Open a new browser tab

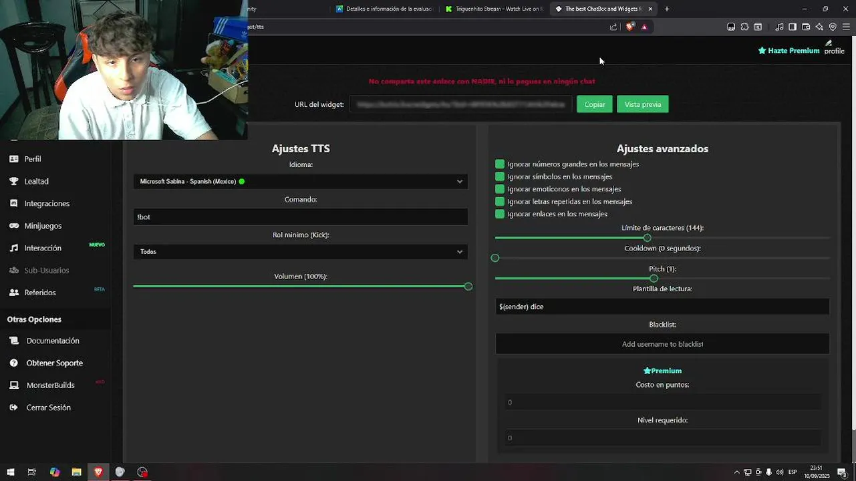pos(667,9)
